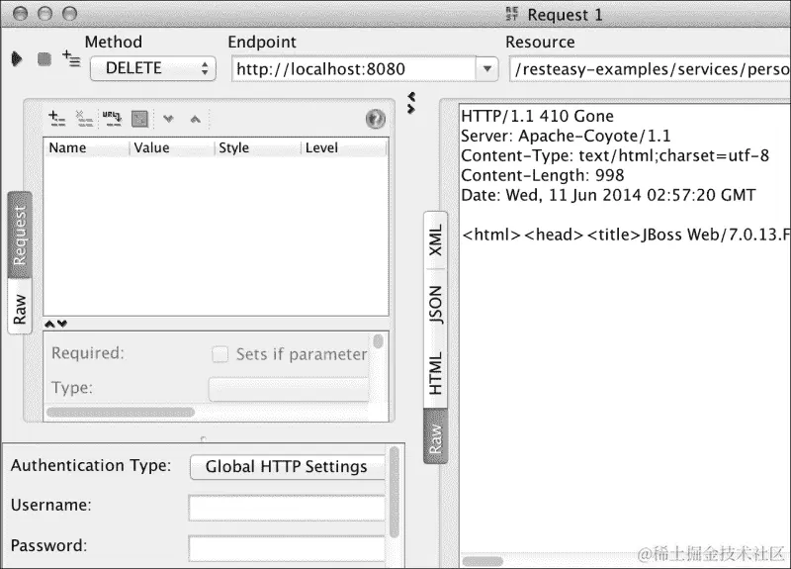Click the Style column header
This screenshot has width=791, height=569.
pos(258,147)
